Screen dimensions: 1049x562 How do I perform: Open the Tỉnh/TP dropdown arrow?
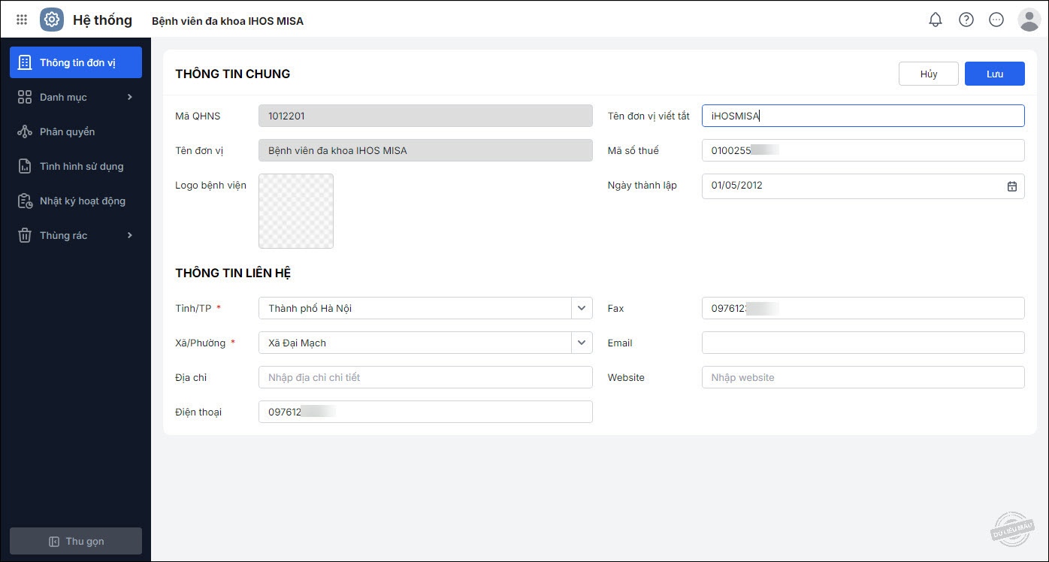[x=582, y=308]
